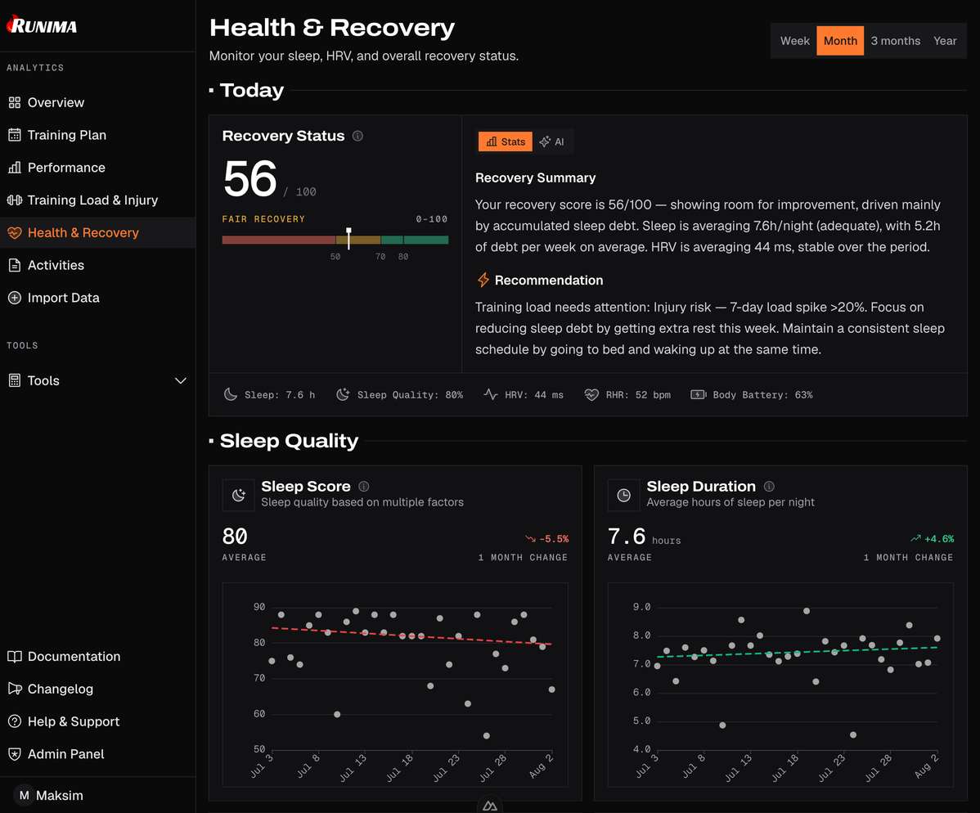Click the Activities document icon
980x813 pixels.
point(15,265)
